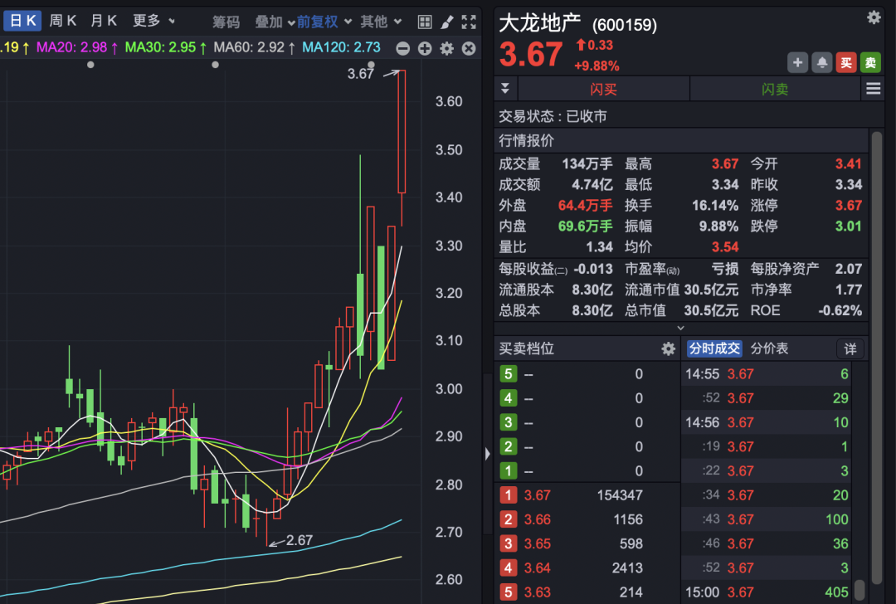Screen dimensions: 896x604
Task: Open MA indicator settings gear
Action: [446, 49]
